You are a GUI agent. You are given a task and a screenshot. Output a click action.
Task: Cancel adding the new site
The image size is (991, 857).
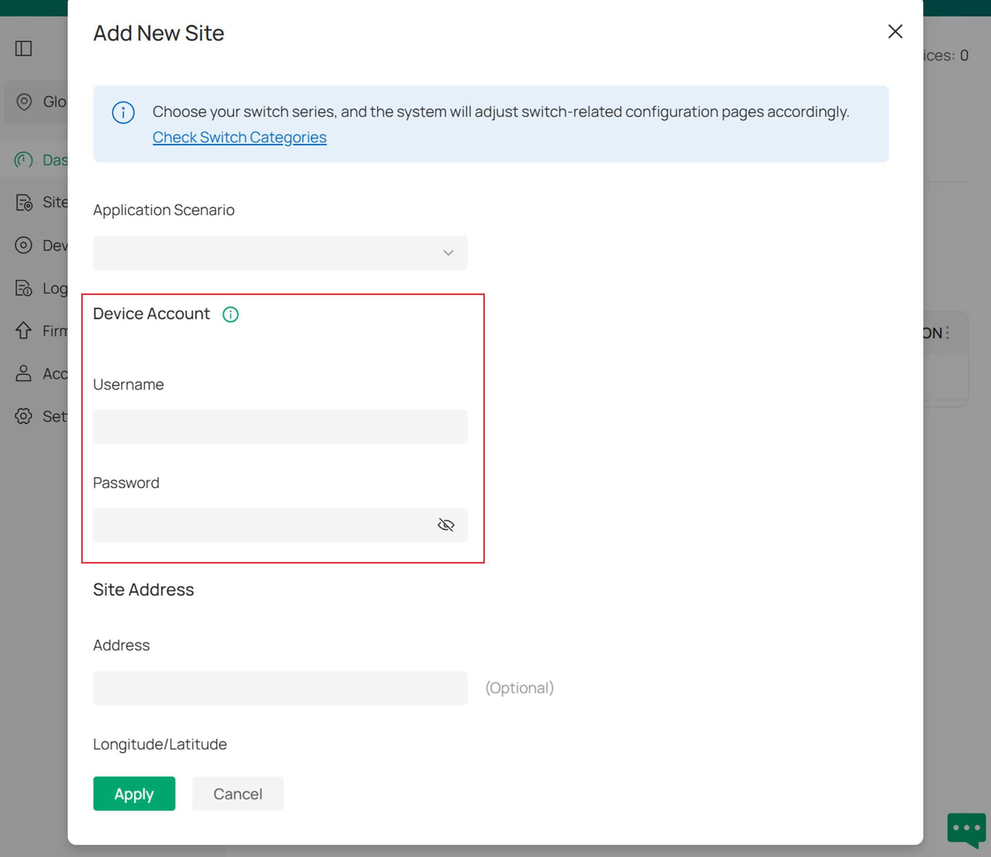238,794
